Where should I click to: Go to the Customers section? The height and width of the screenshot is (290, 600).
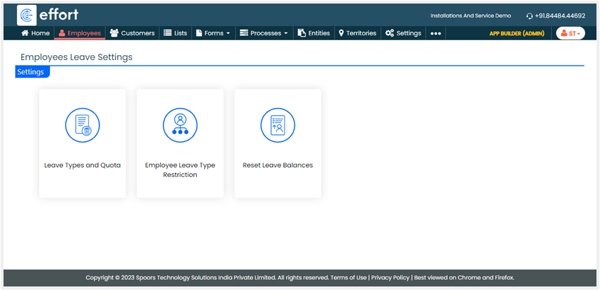click(x=132, y=33)
